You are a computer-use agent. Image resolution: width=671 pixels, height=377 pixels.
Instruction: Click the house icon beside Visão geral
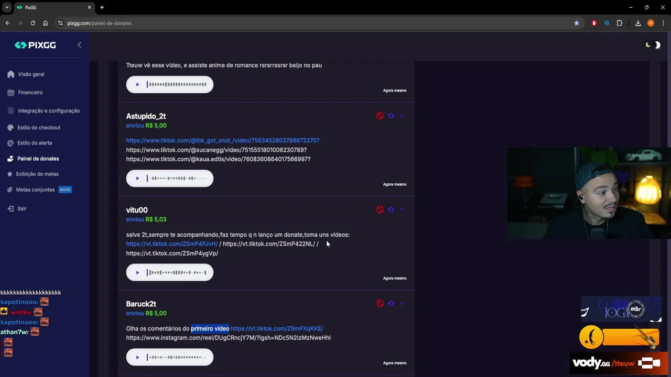tap(11, 74)
